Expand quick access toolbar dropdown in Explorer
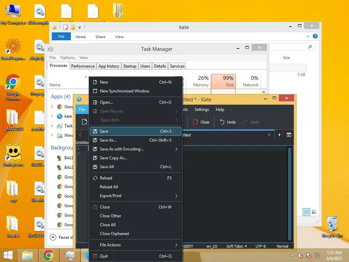Screen dimensions: 349x262 79,28
